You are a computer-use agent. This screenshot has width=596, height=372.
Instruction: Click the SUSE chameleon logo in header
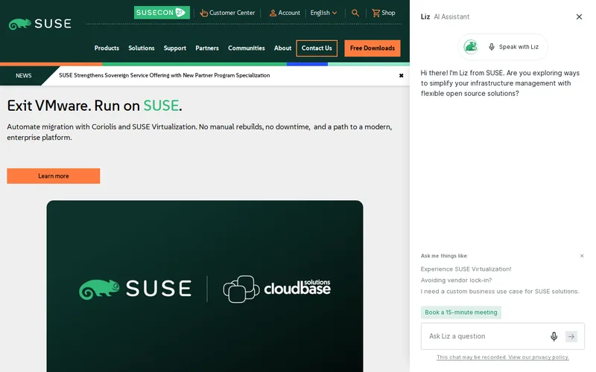(x=40, y=24)
